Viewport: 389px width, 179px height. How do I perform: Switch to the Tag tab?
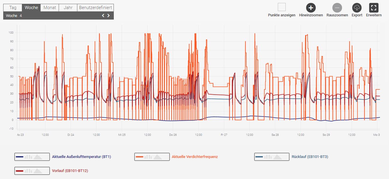13,8
